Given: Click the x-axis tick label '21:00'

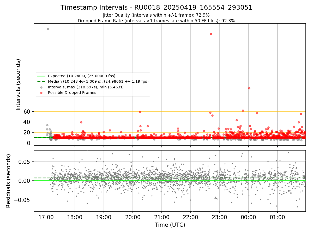Looking at the screenshot, I should click(162, 217).
